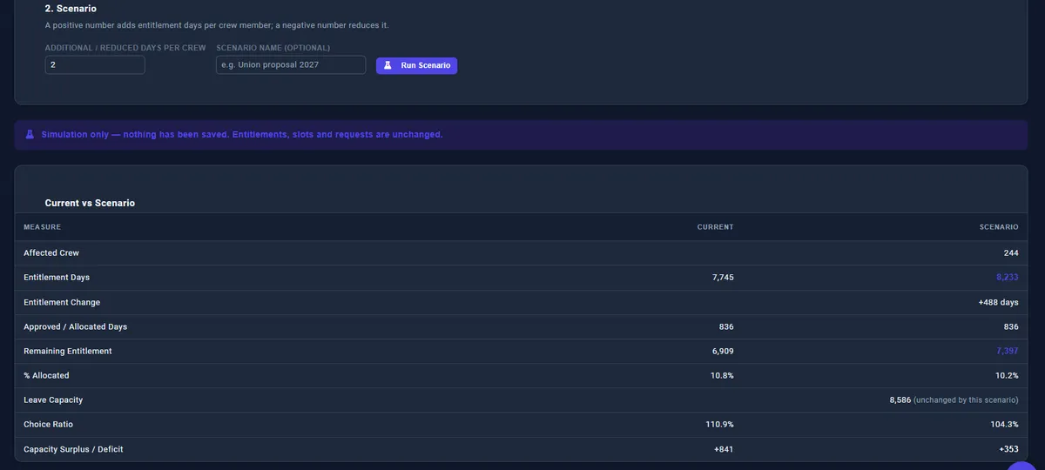Screen dimensions: 1045x470
Task: Focus the Additional / Reduced Days per Crew field
Action: coord(95,65)
